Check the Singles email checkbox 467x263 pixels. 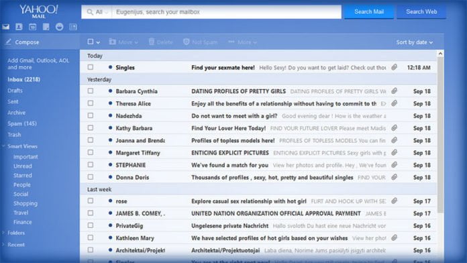point(90,67)
